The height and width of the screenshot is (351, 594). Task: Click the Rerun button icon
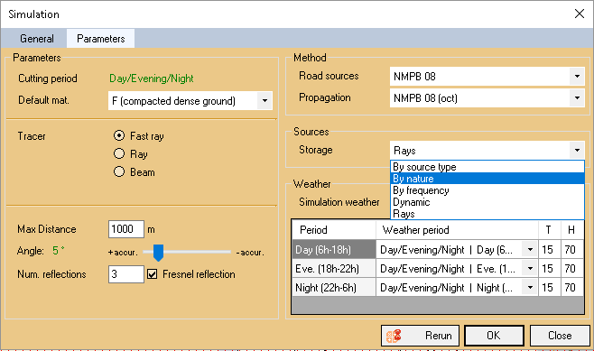pyautogui.click(x=394, y=336)
